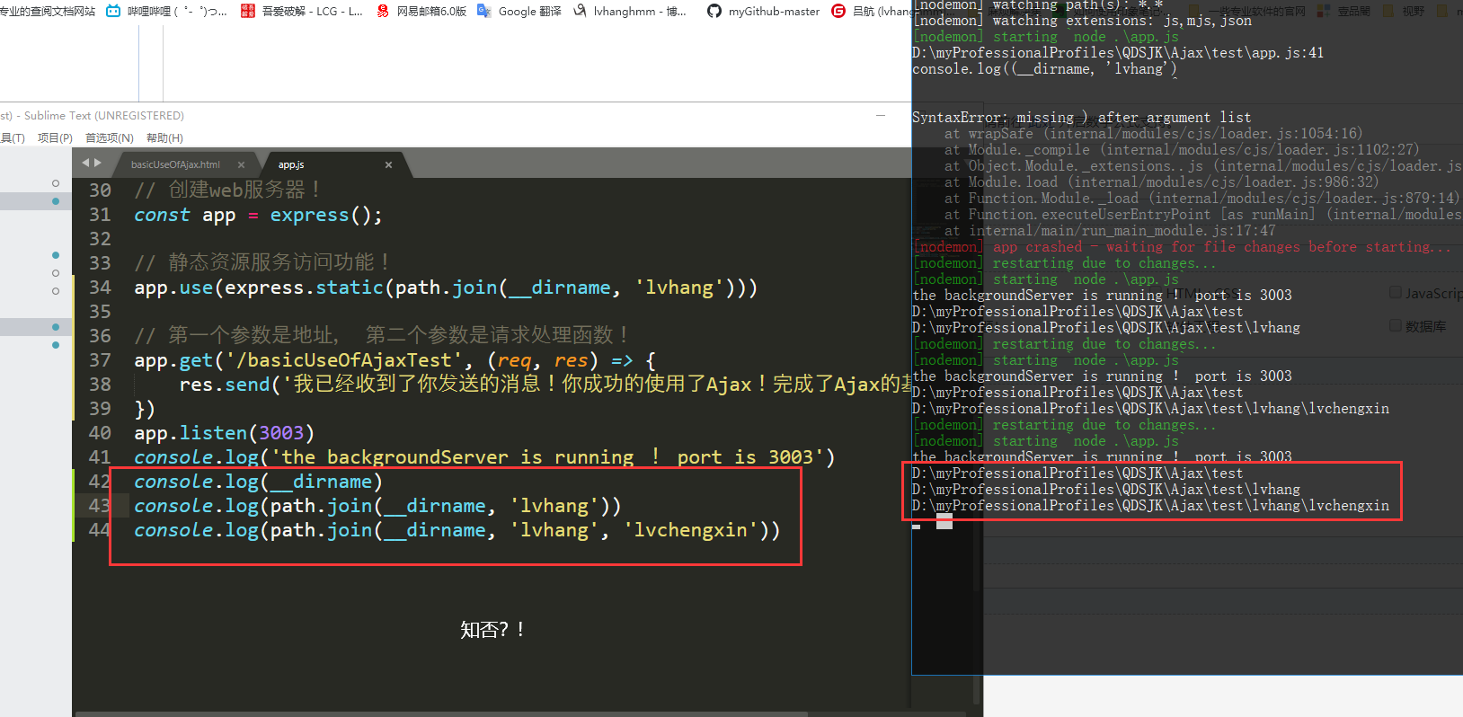Click line number 35 in the gutter
The image size is (1463, 717).
(x=100, y=312)
